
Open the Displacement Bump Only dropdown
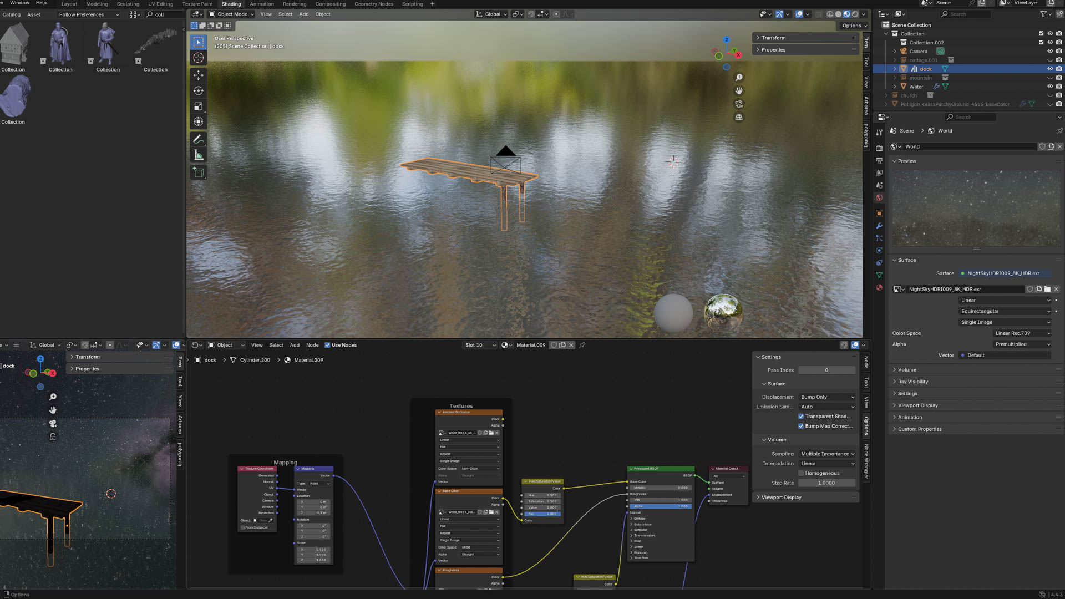826,397
